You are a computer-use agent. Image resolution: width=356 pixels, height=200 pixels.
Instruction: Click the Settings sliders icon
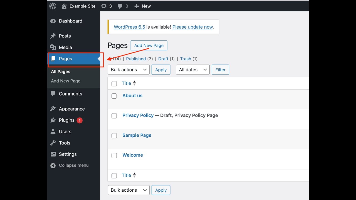pyautogui.click(x=53, y=154)
